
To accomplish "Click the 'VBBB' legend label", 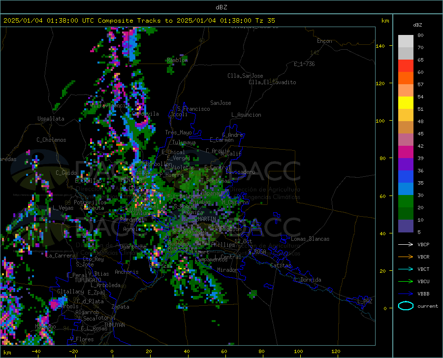I will (423, 294).
